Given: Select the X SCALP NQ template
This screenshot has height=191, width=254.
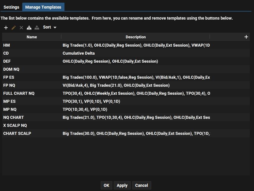Looking at the screenshot, I should pyautogui.click(x=126, y=125).
